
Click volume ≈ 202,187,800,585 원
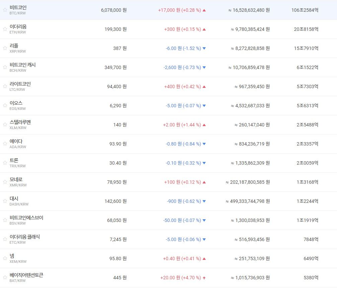[248, 182]
